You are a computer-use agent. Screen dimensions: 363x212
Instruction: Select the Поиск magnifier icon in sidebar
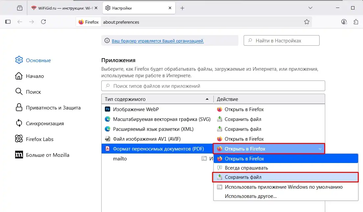19,92
